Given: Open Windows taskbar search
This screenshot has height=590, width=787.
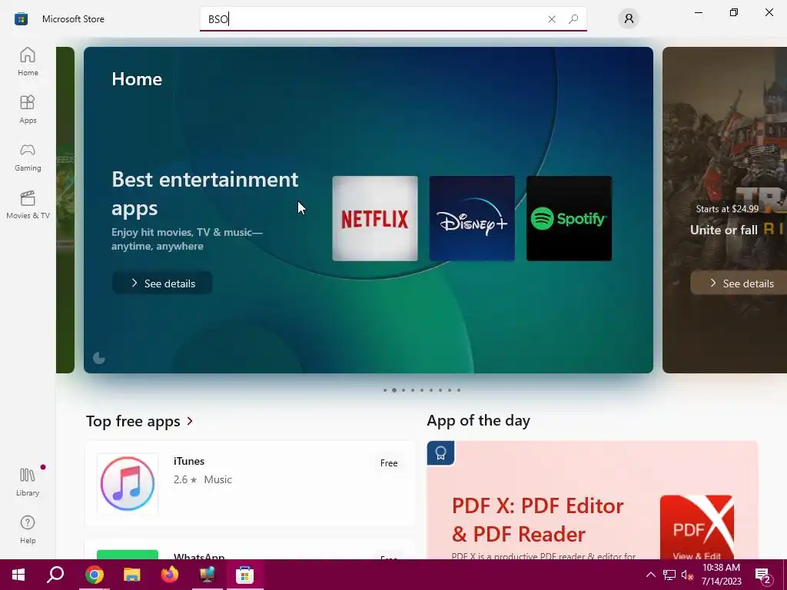Looking at the screenshot, I should (x=55, y=575).
